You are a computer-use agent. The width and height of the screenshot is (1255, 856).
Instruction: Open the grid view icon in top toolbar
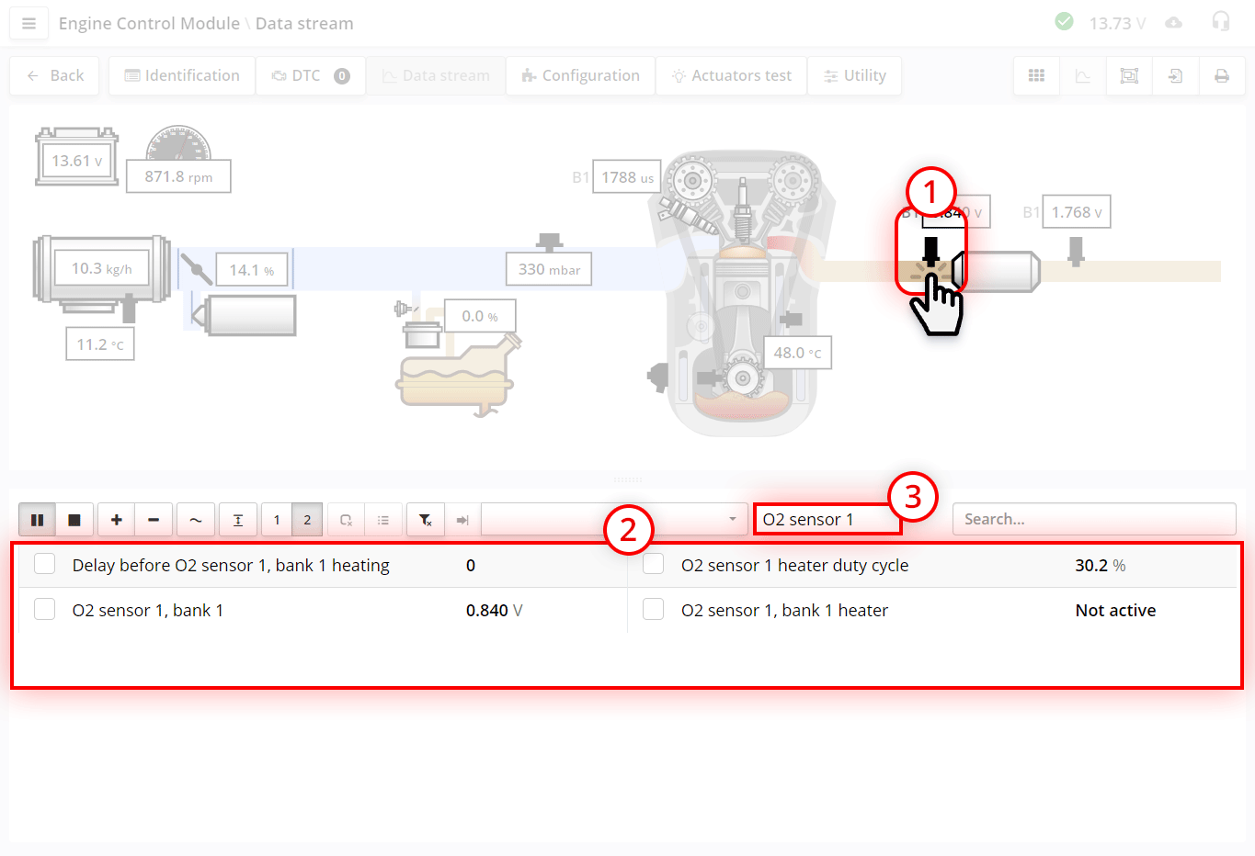[x=1036, y=75]
